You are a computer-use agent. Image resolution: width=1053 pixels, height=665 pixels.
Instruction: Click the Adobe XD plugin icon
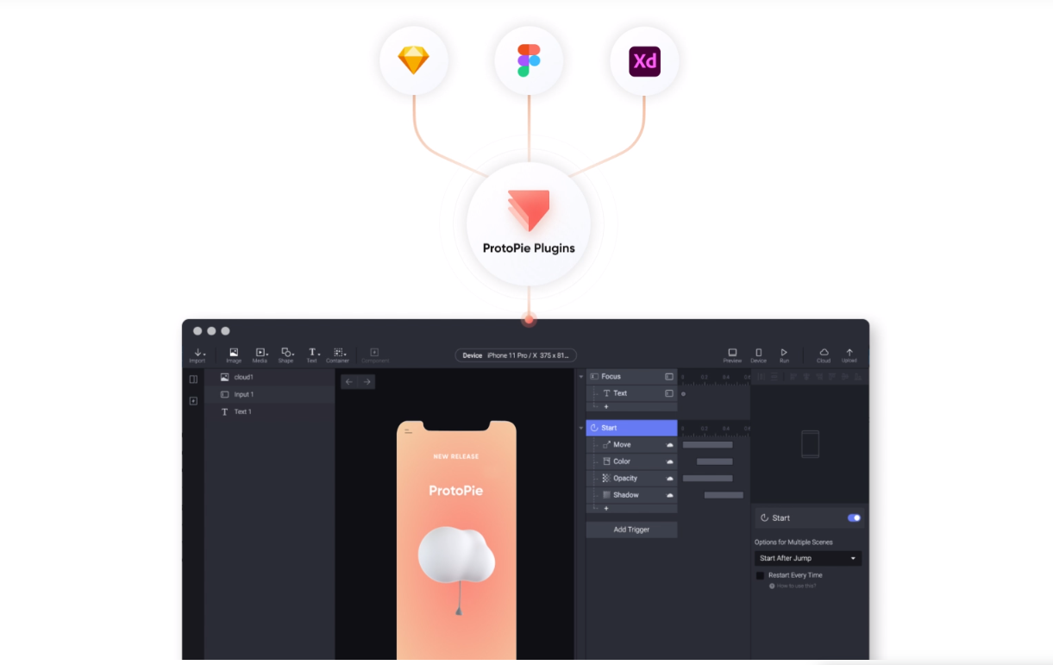(x=644, y=61)
